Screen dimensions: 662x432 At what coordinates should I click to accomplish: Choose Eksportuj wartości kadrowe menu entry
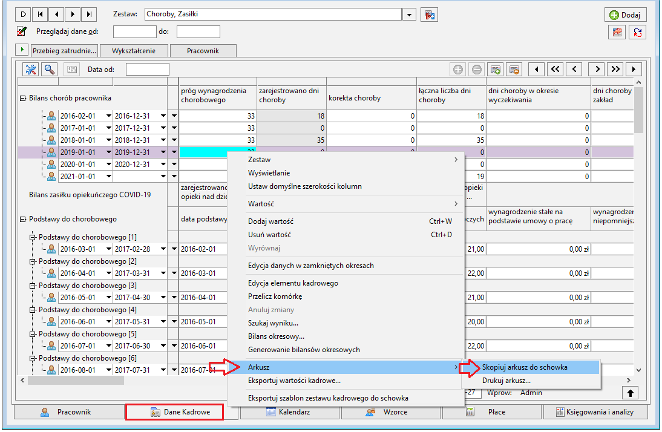[294, 381]
